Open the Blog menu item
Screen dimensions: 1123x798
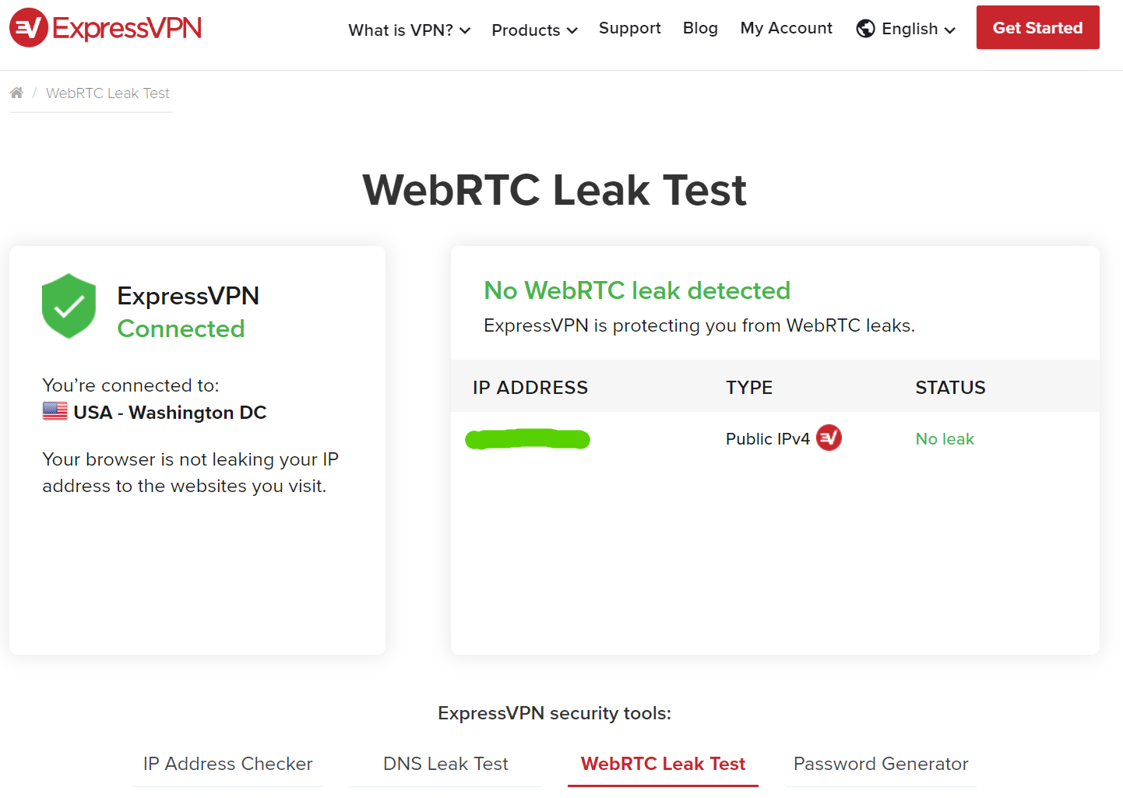pyautogui.click(x=700, y=28)
